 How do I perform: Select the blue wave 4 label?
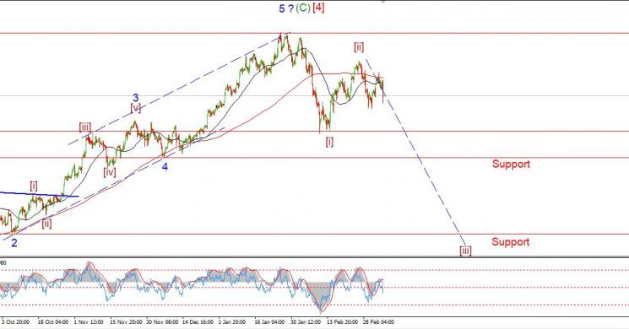click(x=165, y=167)
